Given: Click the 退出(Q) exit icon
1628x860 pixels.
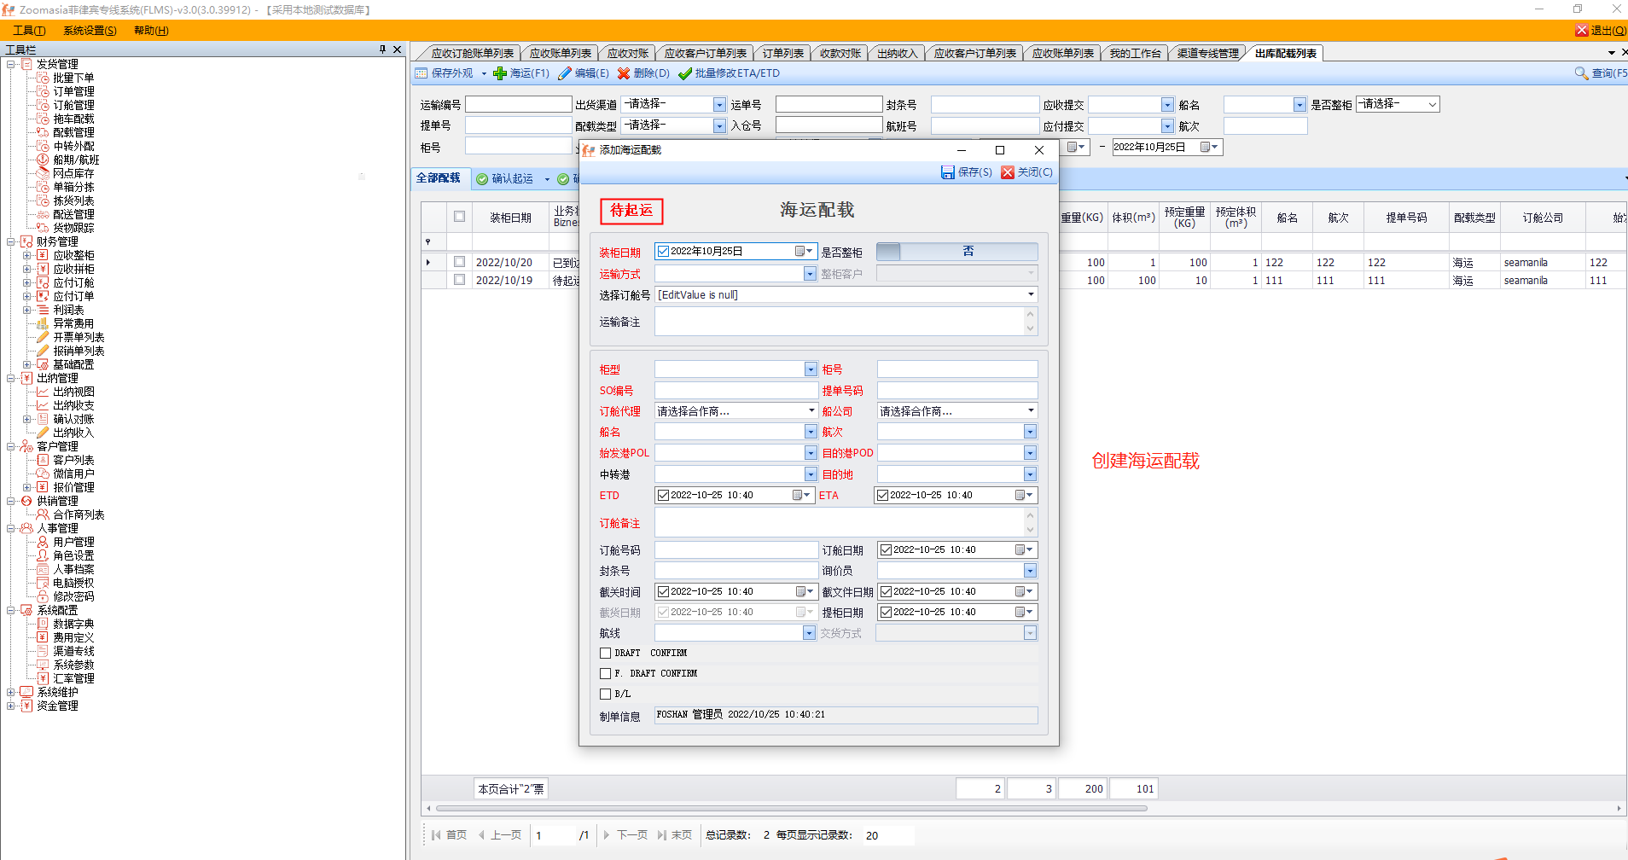Looking at the screenshot, I should 1581,31.
